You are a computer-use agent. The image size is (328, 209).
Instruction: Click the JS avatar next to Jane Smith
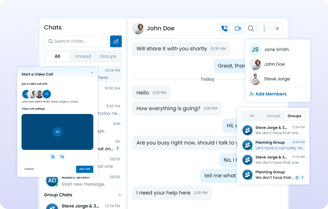[x=255, y=50]
